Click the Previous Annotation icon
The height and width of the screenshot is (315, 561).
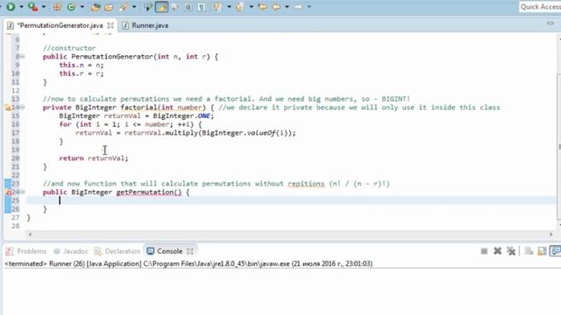pos(239,7)
